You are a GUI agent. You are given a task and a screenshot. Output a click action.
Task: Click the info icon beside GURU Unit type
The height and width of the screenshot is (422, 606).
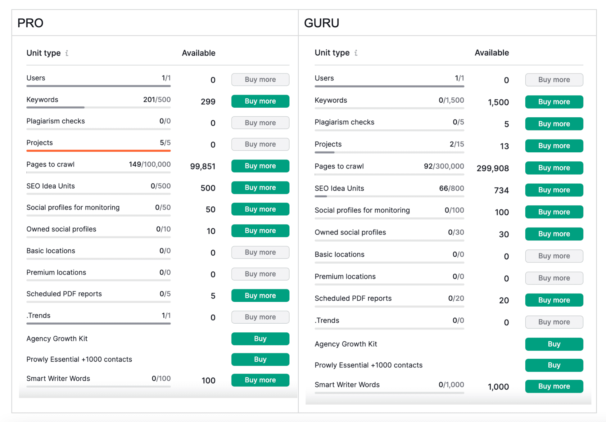pos(356,53)
